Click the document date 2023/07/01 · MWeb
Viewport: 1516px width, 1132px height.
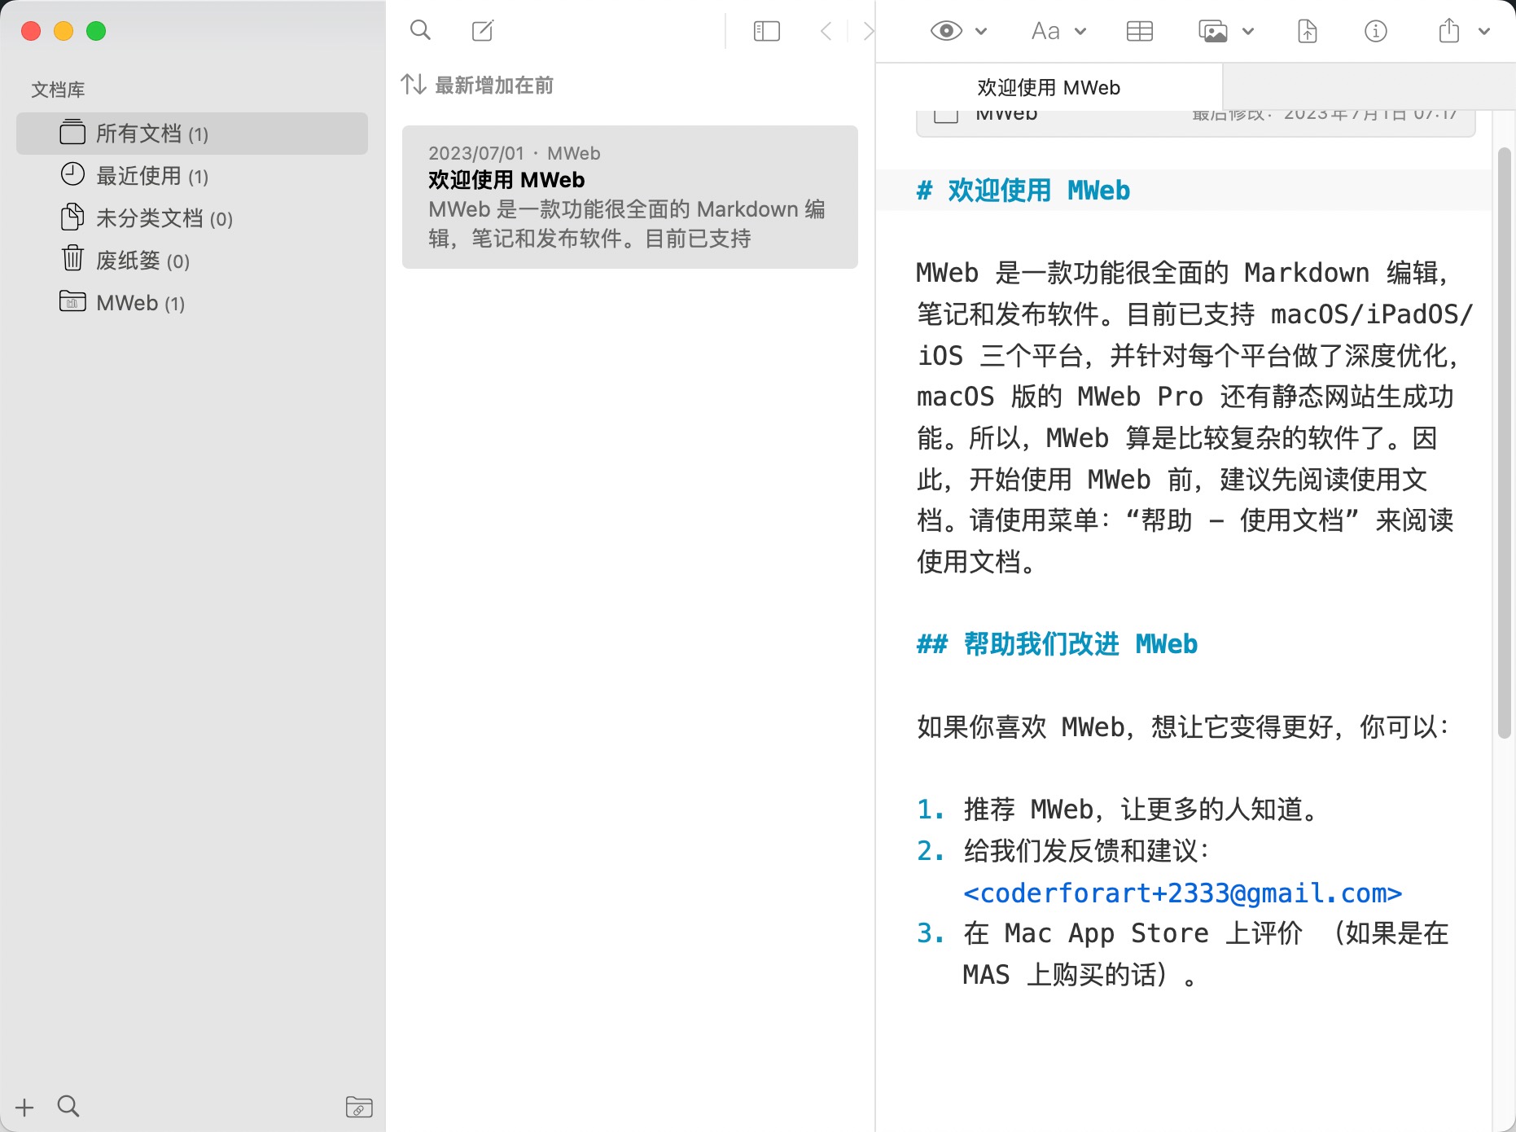(515, 153)
